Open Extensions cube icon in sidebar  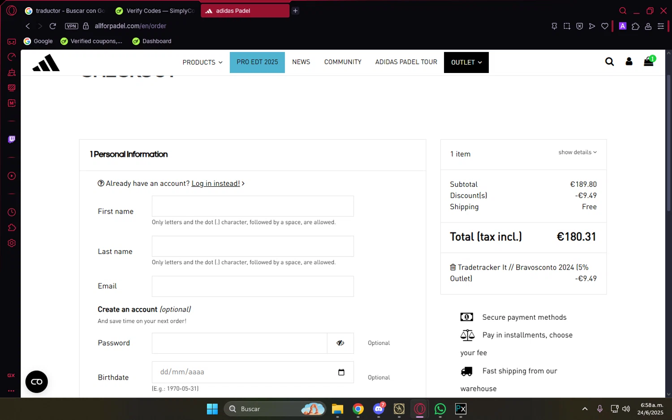pos(12,227)
